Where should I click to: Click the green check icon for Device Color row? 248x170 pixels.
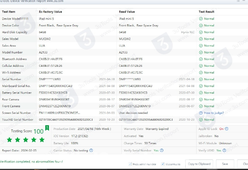201,25
